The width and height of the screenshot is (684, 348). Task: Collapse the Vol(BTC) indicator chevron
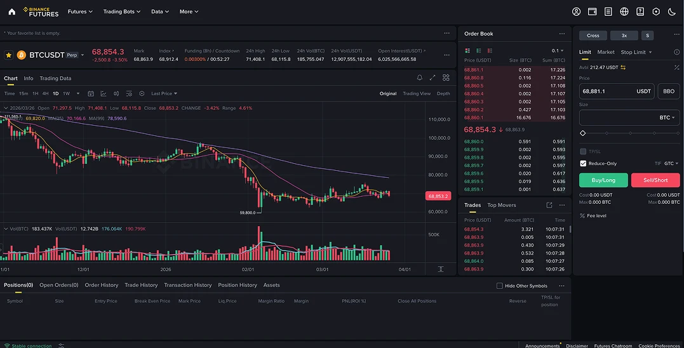click(x=6, y=229)
